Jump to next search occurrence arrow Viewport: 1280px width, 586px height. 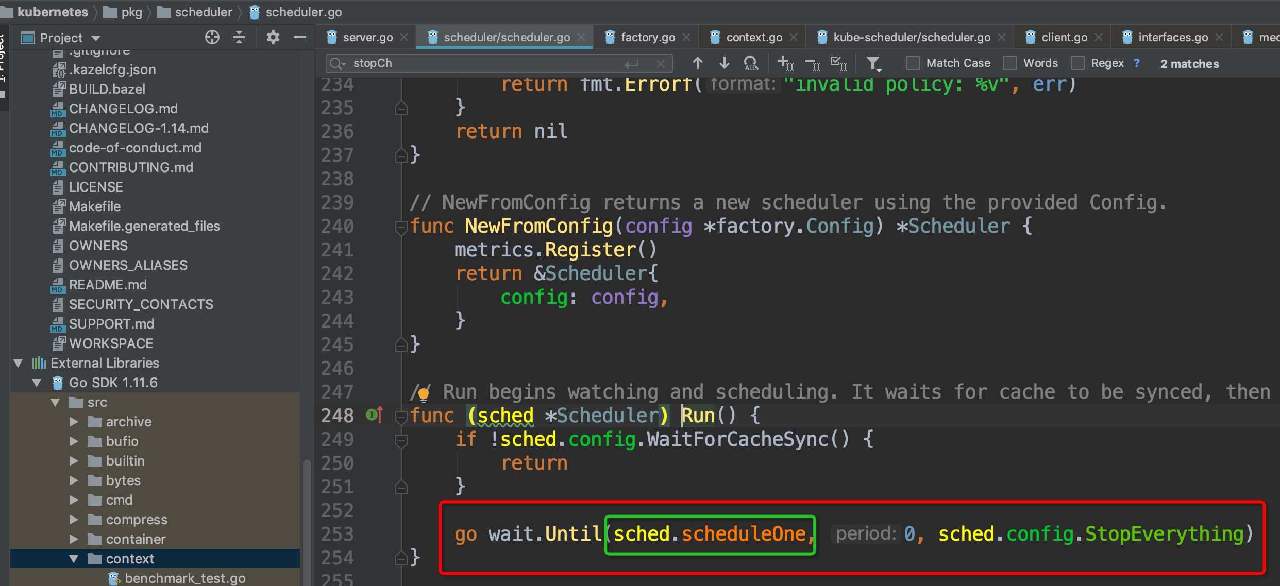[x=724, y=63]
